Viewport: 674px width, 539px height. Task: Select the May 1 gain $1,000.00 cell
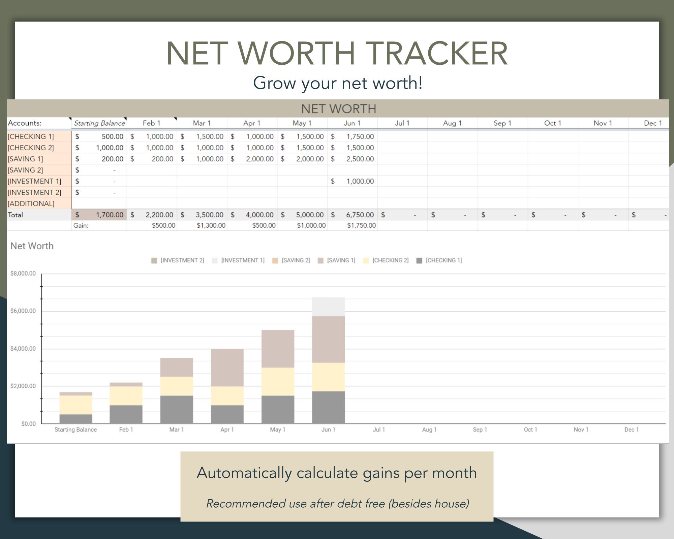pyautogui.click(x=302, y=225)
